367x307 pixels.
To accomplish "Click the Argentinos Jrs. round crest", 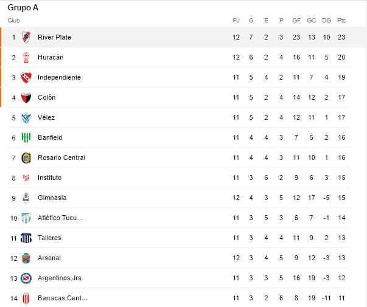I will 26,278.
